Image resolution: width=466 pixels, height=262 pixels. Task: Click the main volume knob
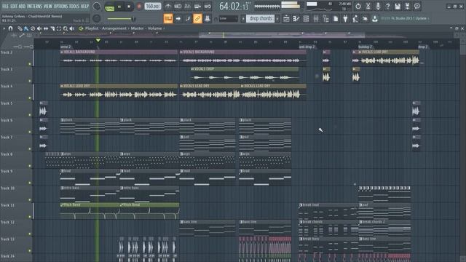pyautogui.click(x=96, y=6)
